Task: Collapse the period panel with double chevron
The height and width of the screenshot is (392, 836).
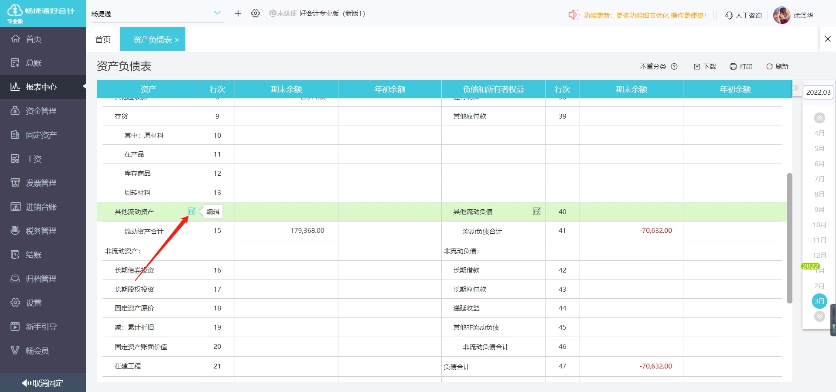Action: [x=796, y=88]
